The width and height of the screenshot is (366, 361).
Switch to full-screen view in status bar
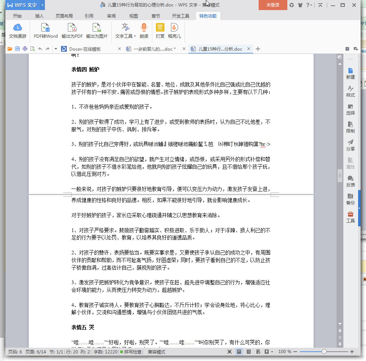230,352
